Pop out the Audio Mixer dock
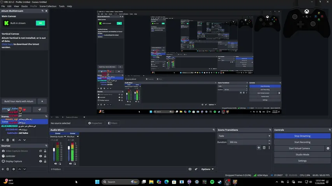332x186 pixels. [x=214, y=130]
